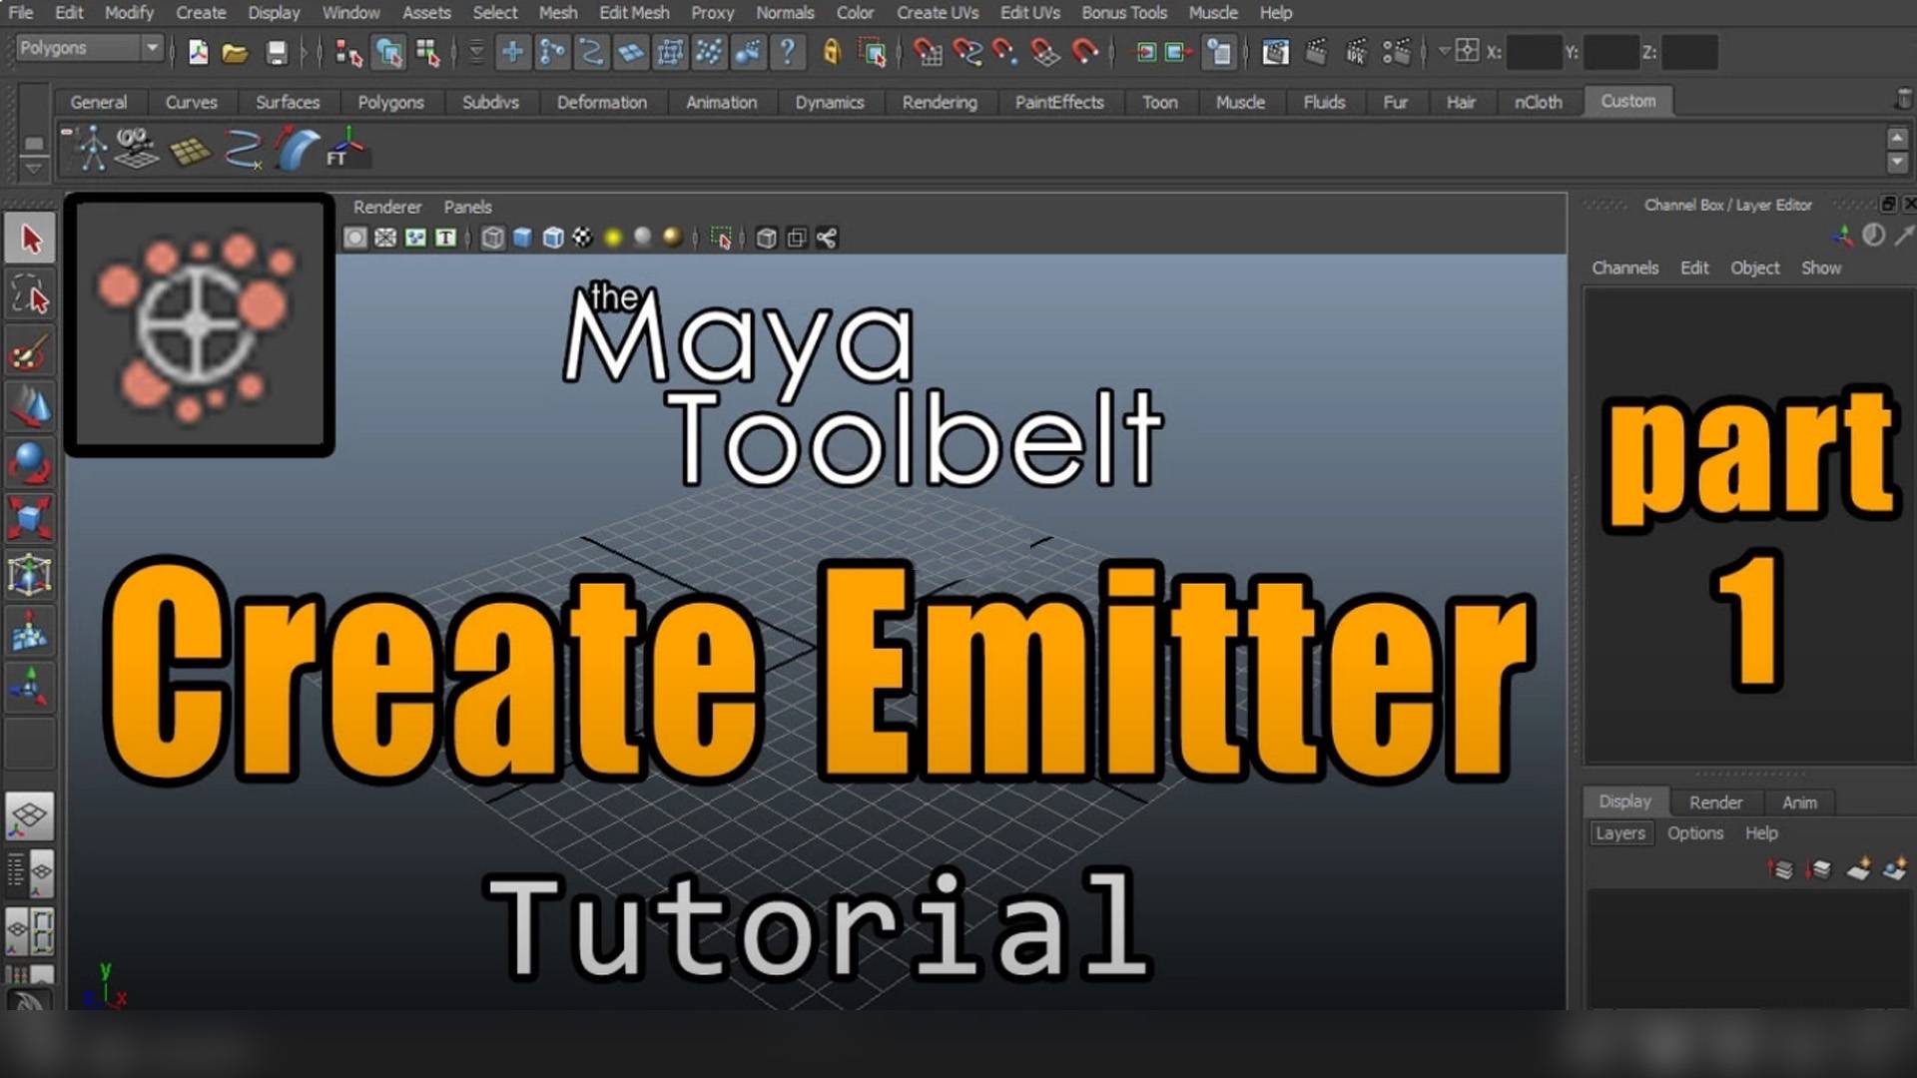Choose the Scale tool cube icon
The height and width of the screenshot is (1078, 1917).
pyautogui.click(x=30, y=519)
